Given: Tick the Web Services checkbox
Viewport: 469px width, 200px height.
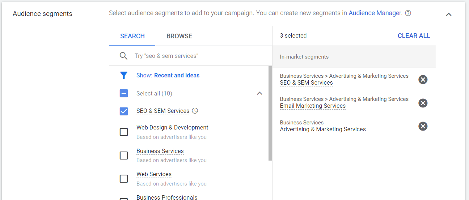Looking at the screenshot, I should tap(124, 179).
